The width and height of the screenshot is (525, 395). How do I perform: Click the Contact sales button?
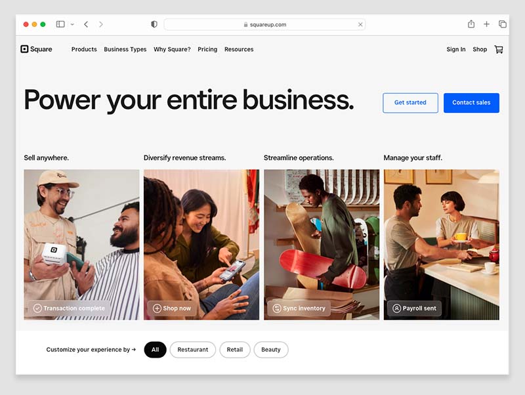(x=471, y=103)
